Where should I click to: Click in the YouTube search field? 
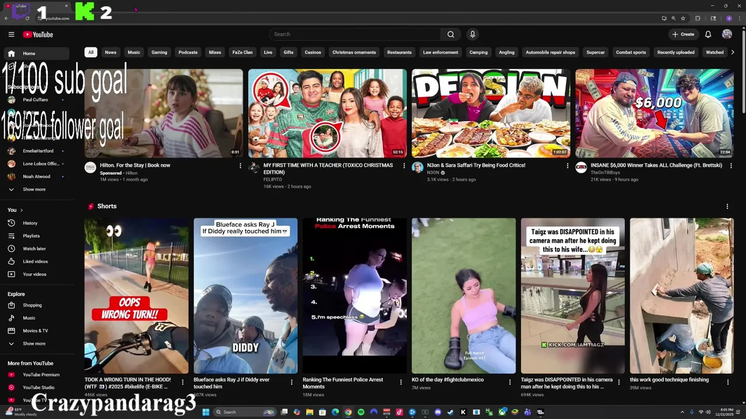point(355,34)
